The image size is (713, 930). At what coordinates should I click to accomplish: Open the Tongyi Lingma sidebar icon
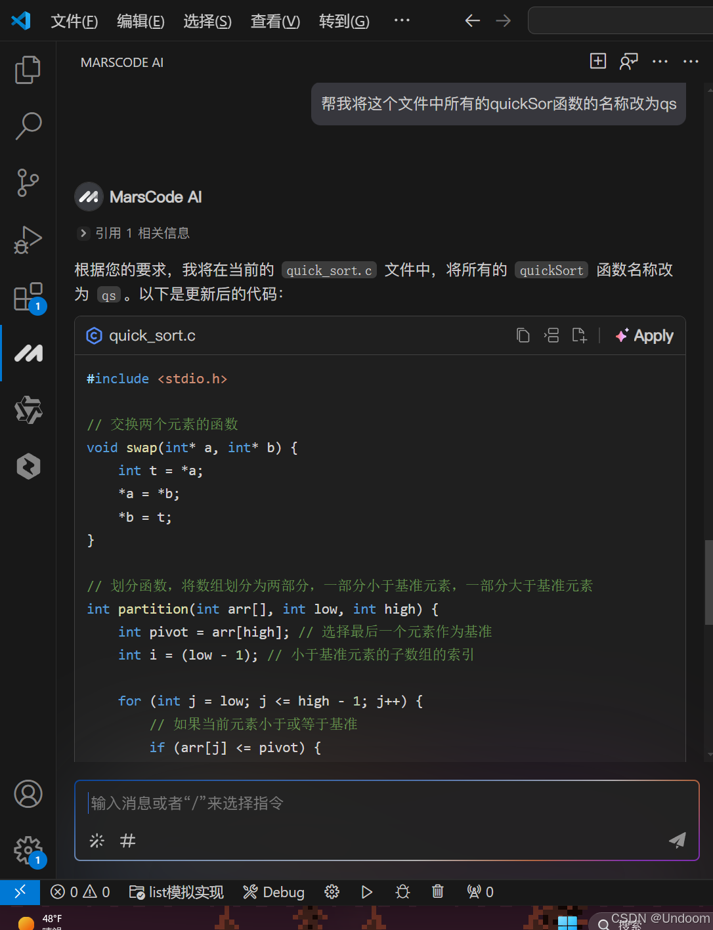pos(28,410)
